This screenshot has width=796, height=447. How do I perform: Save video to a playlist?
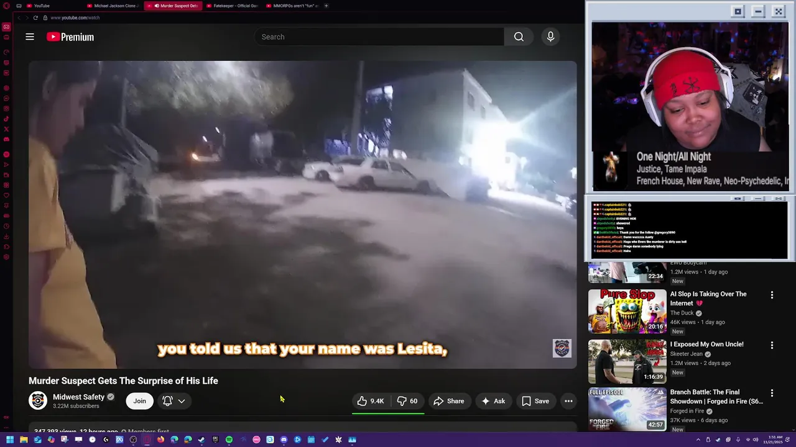535,401
